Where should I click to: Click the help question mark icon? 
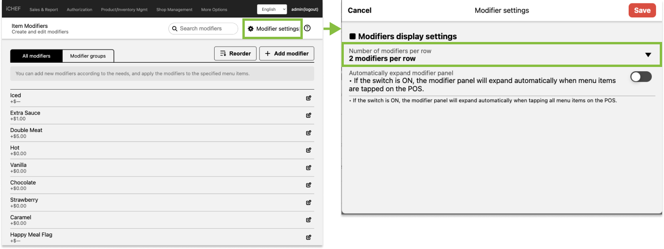coord(307,28)
